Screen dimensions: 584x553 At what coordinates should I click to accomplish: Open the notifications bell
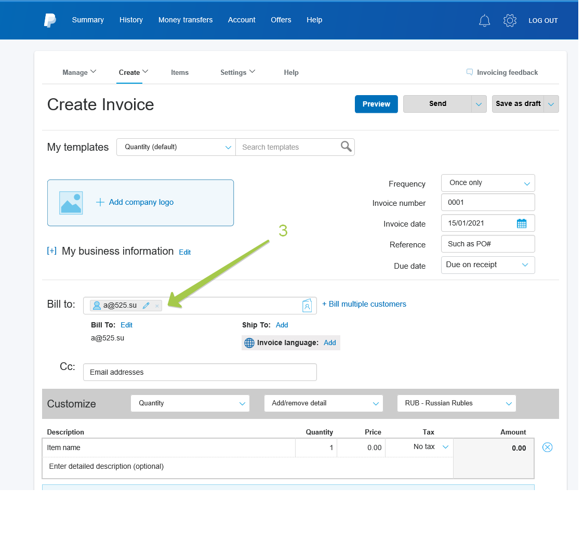coord(484,21)
